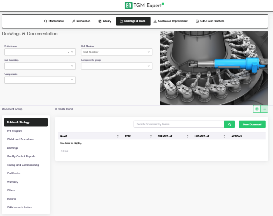Sort the Name column using its sort arrows
Image resolution: width=273 pixels, height=216 pixels.
(x=118, y=136)
